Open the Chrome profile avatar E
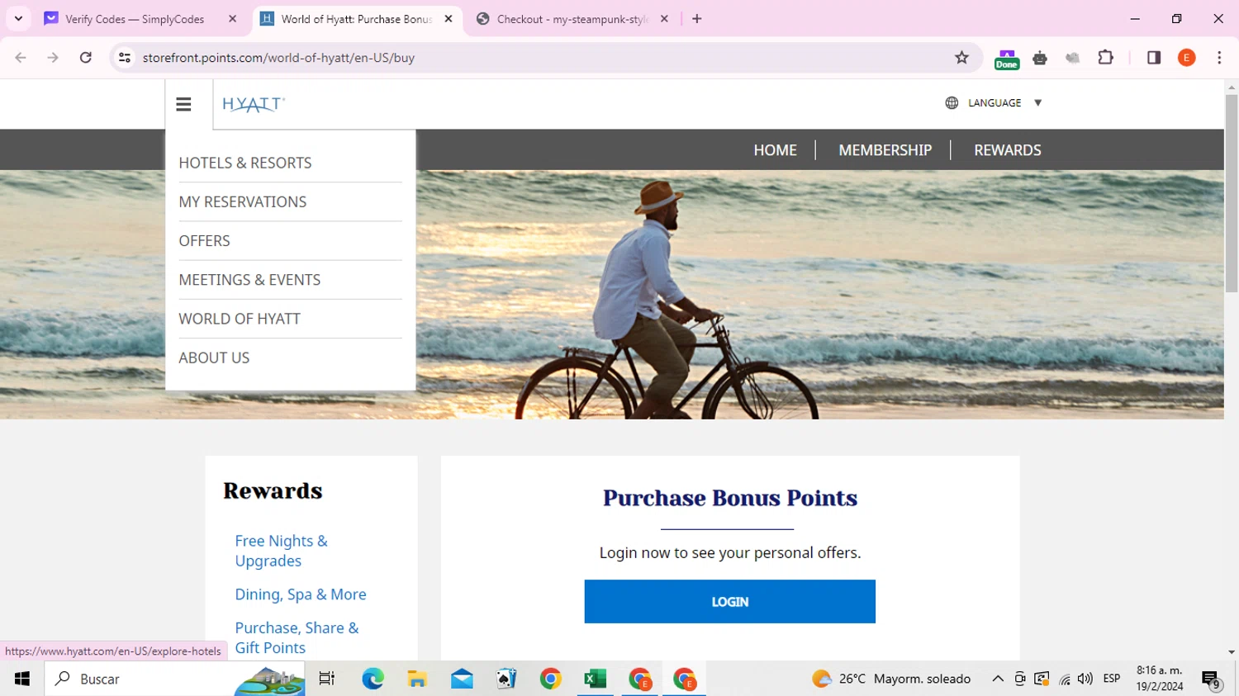 [1187, 58]
